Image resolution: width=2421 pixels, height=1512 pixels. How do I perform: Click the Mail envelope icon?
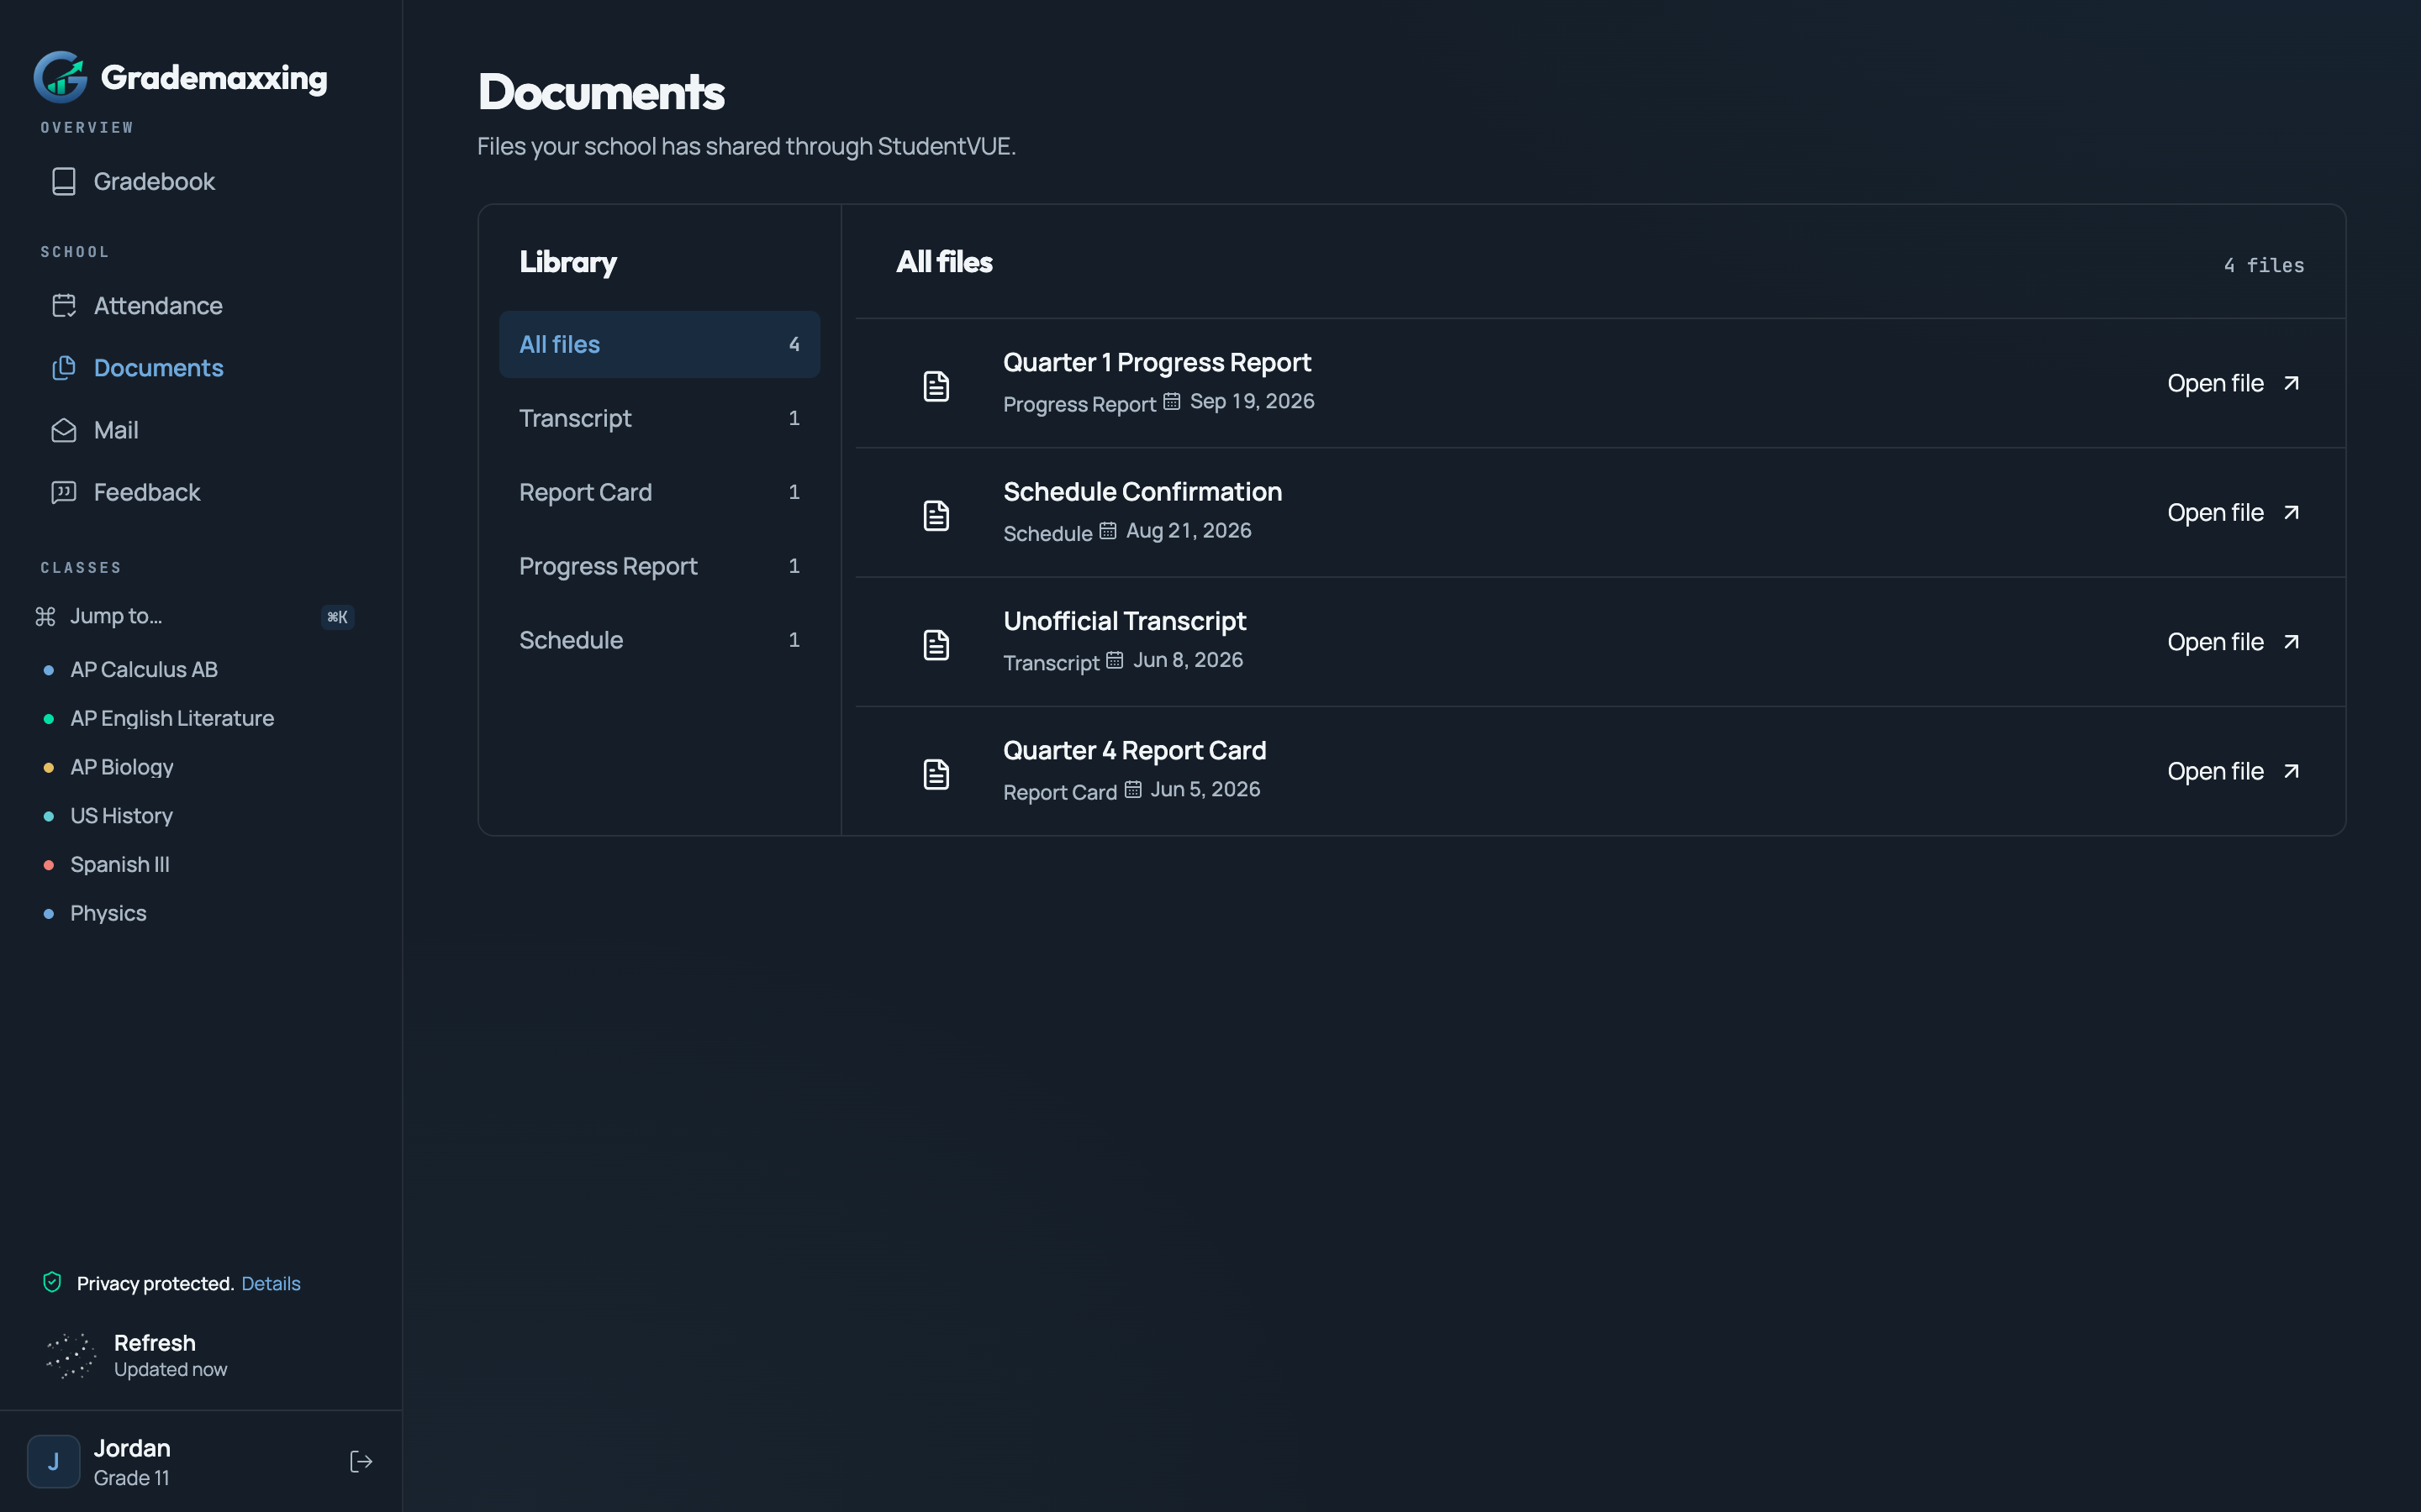click(64, 430)
